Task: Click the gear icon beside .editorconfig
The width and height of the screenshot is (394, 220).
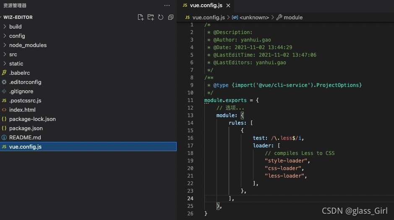Action: point(4,82)
